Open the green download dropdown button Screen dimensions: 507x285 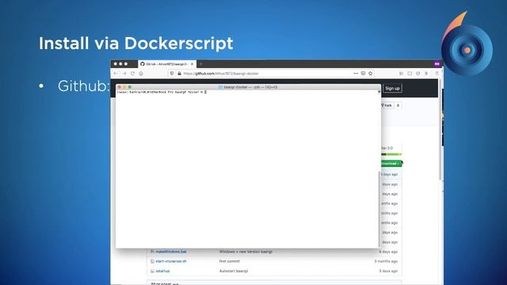point(391,164)
